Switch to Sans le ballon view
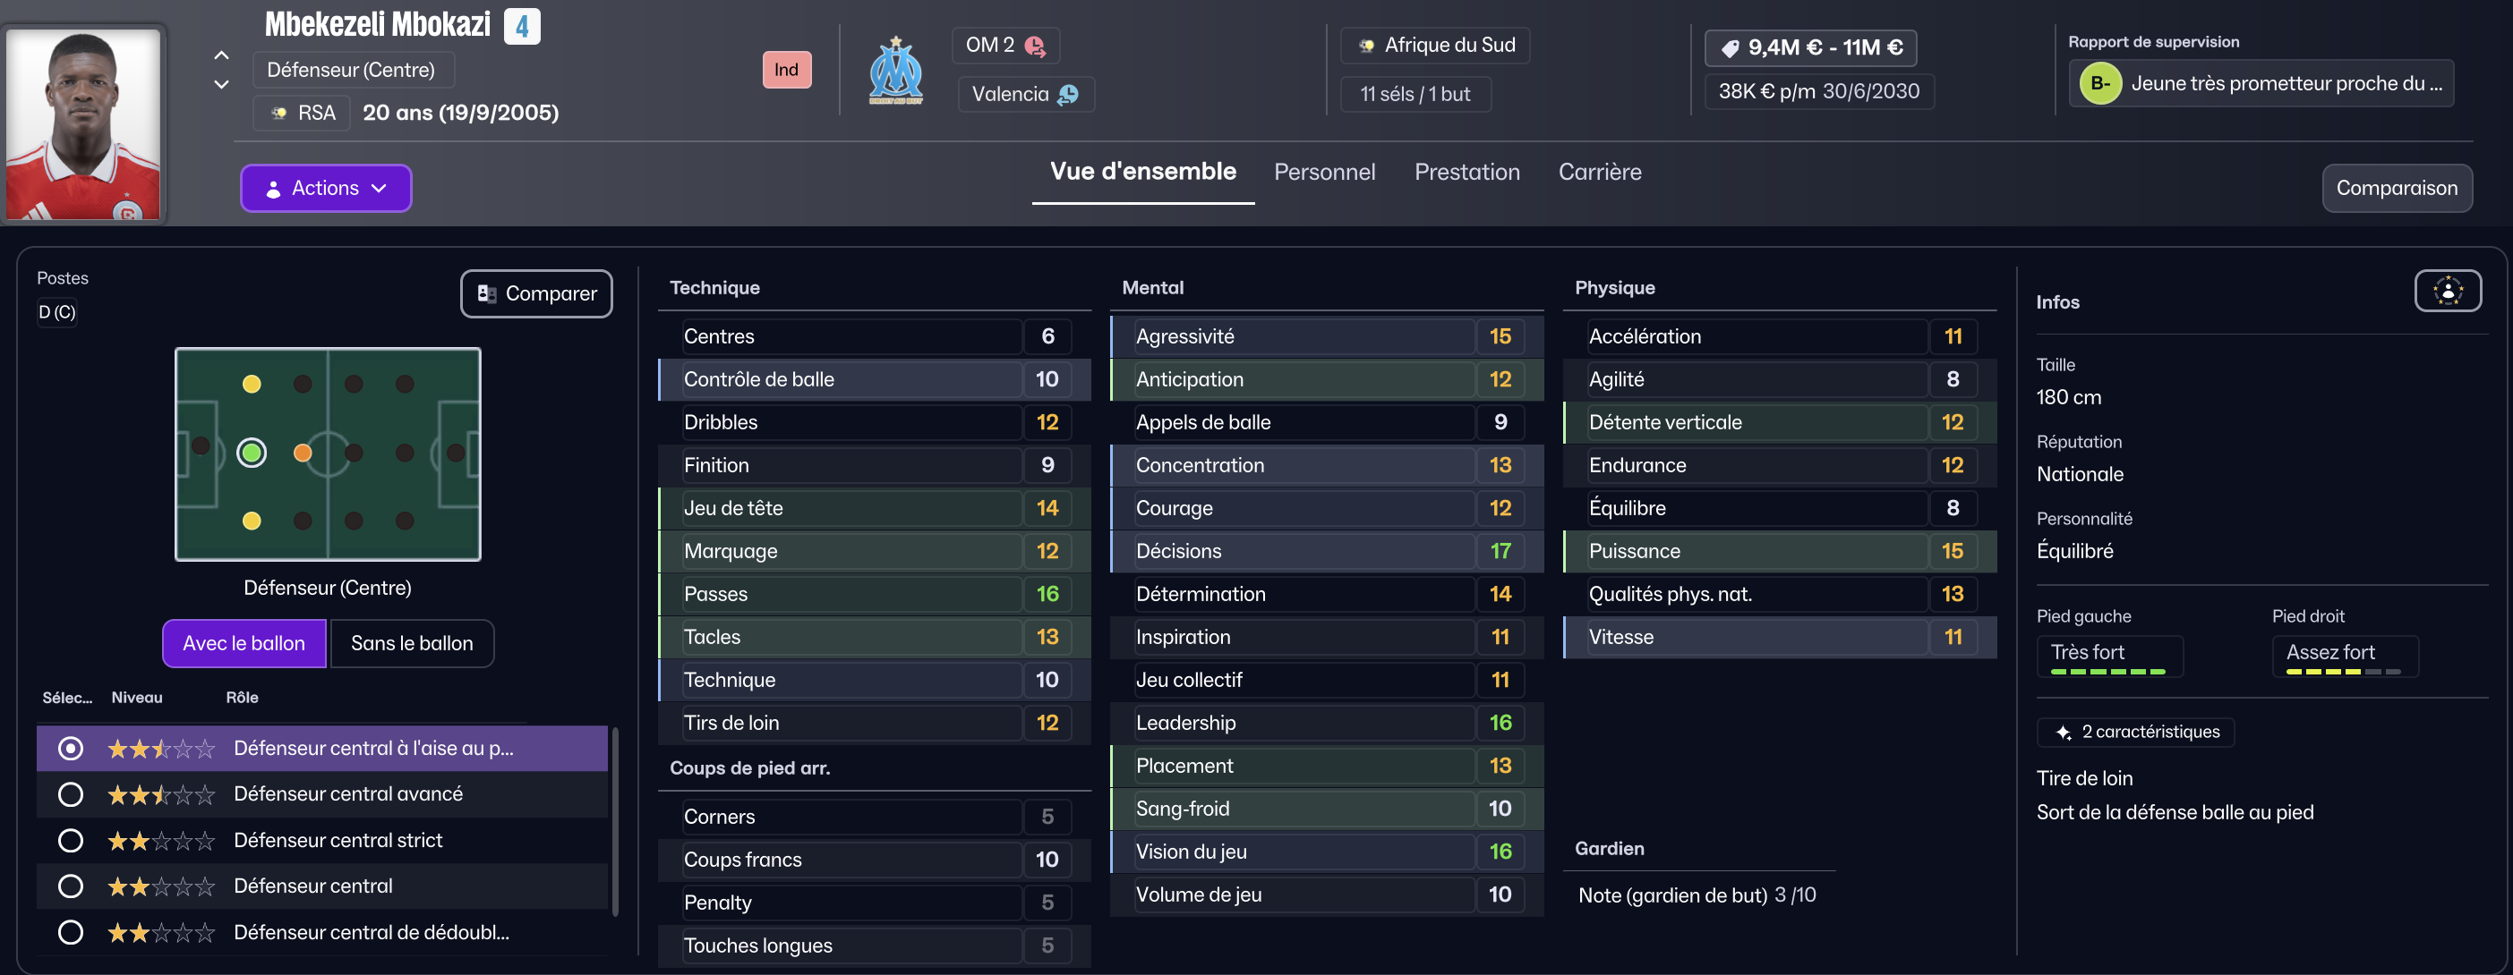The height and width of the screenshot is (975, 2513). (412, 643)
